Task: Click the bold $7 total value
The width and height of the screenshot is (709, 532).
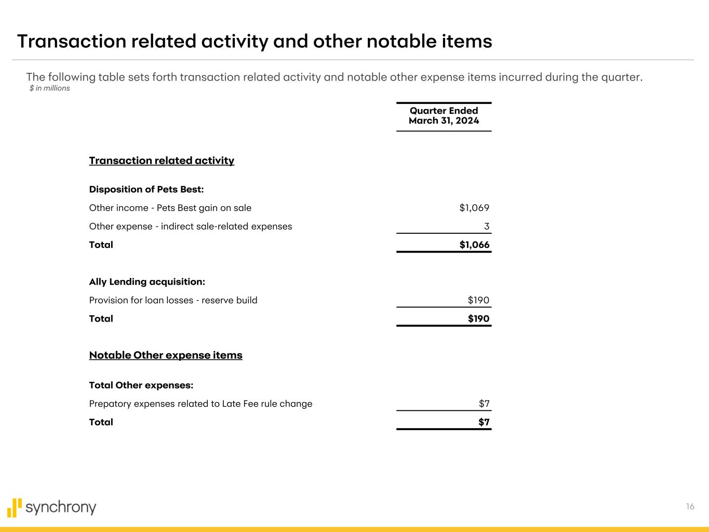Action: 484,422
